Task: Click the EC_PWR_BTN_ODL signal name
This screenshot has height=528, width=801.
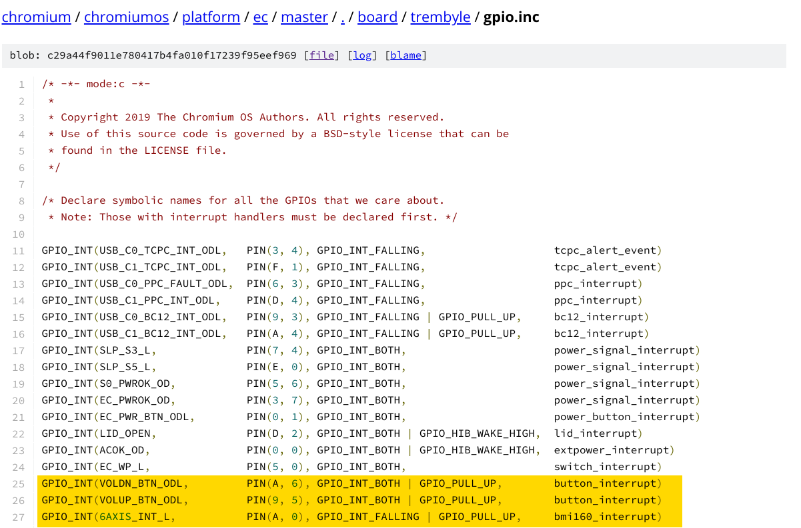Action: point(143,417)
